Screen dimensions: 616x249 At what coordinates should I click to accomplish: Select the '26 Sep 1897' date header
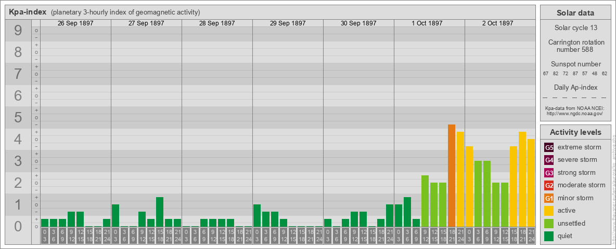(75, 23)
